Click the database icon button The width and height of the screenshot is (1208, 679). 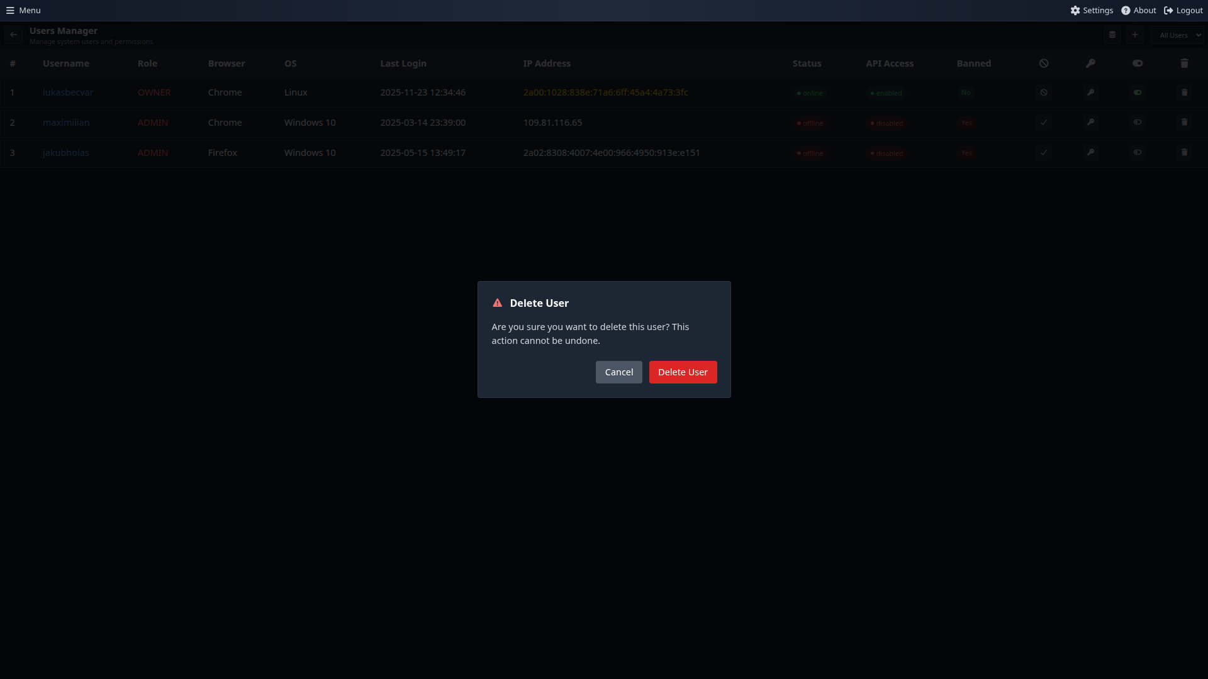[x=1112, y=35]
